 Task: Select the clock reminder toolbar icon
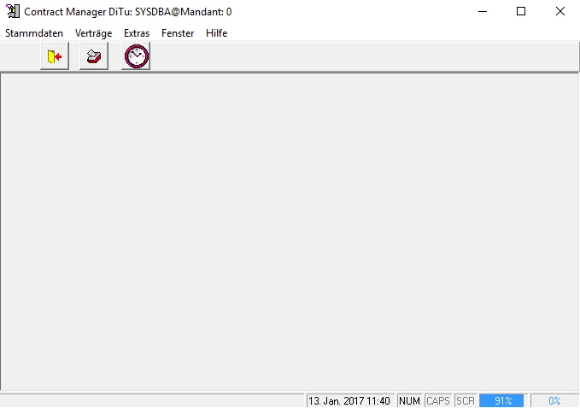[x=136, y=56]
